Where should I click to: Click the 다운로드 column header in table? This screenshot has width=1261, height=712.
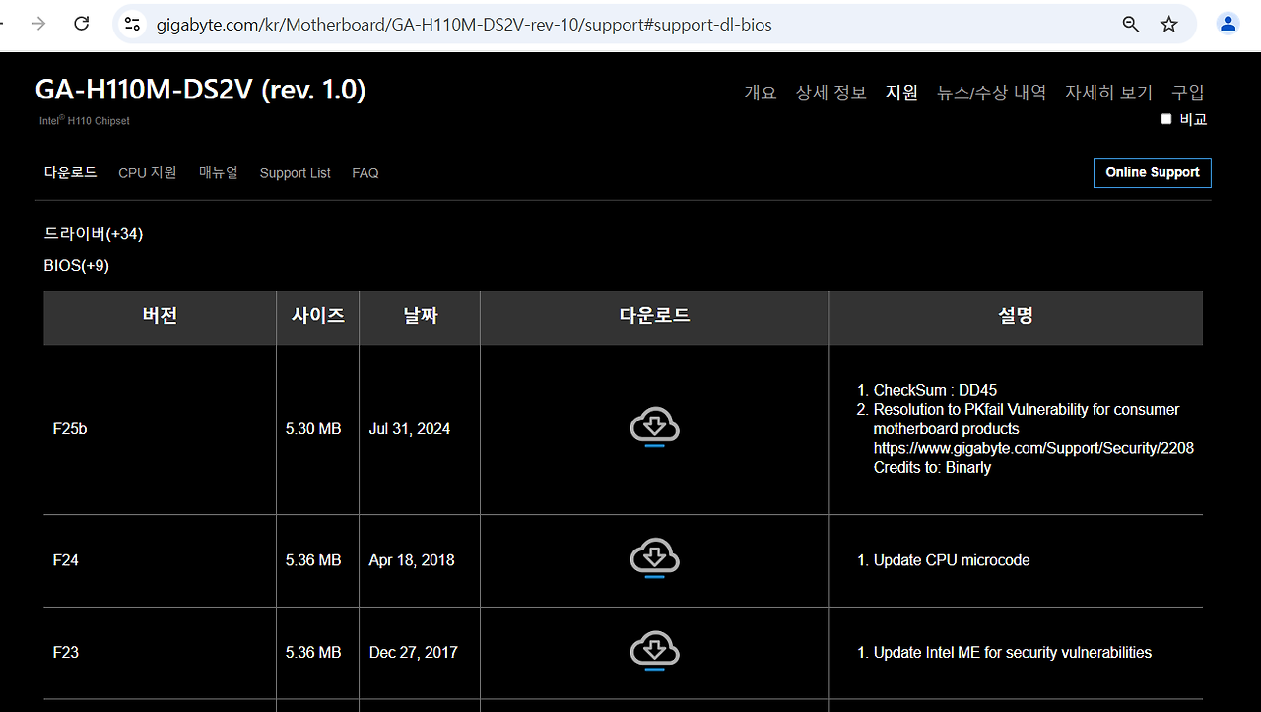[x=654, y=316]
